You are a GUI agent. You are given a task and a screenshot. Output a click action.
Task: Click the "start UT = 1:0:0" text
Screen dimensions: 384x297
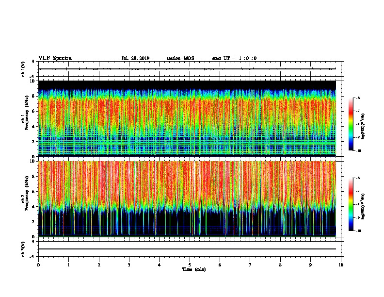pos(234,58)
